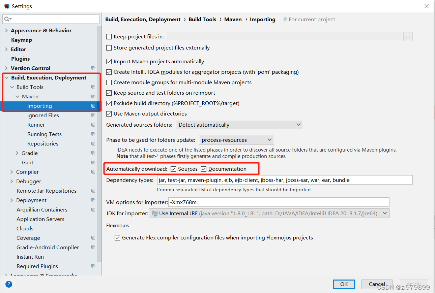Expand Appearance & Behavior tree node

coord(6,31)
